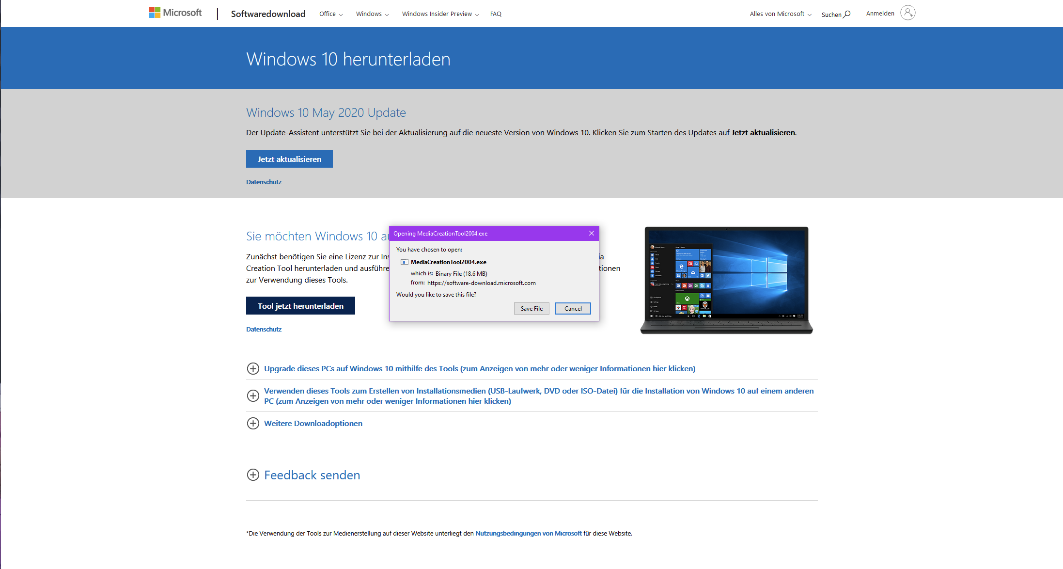Click plus icon beside Verwenden dieses Tools

tap(253, 395)
